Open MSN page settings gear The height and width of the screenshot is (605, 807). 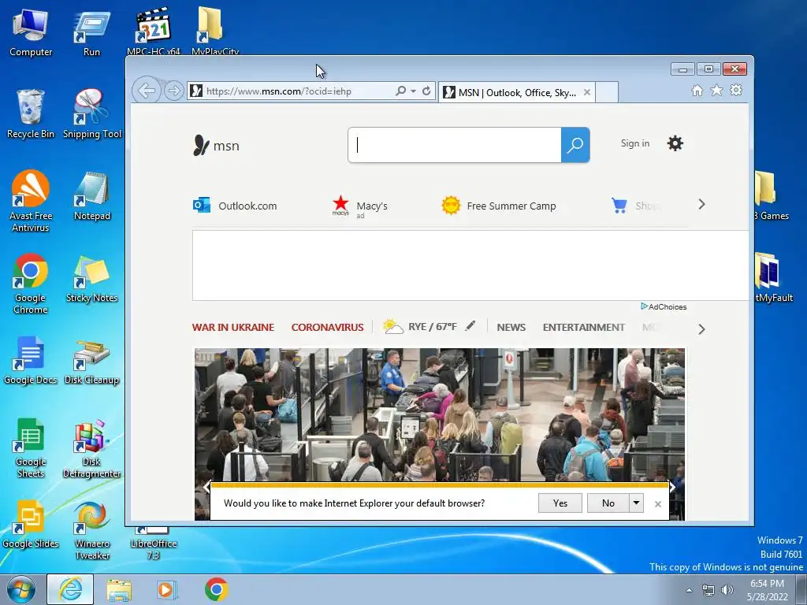[675, 143]
